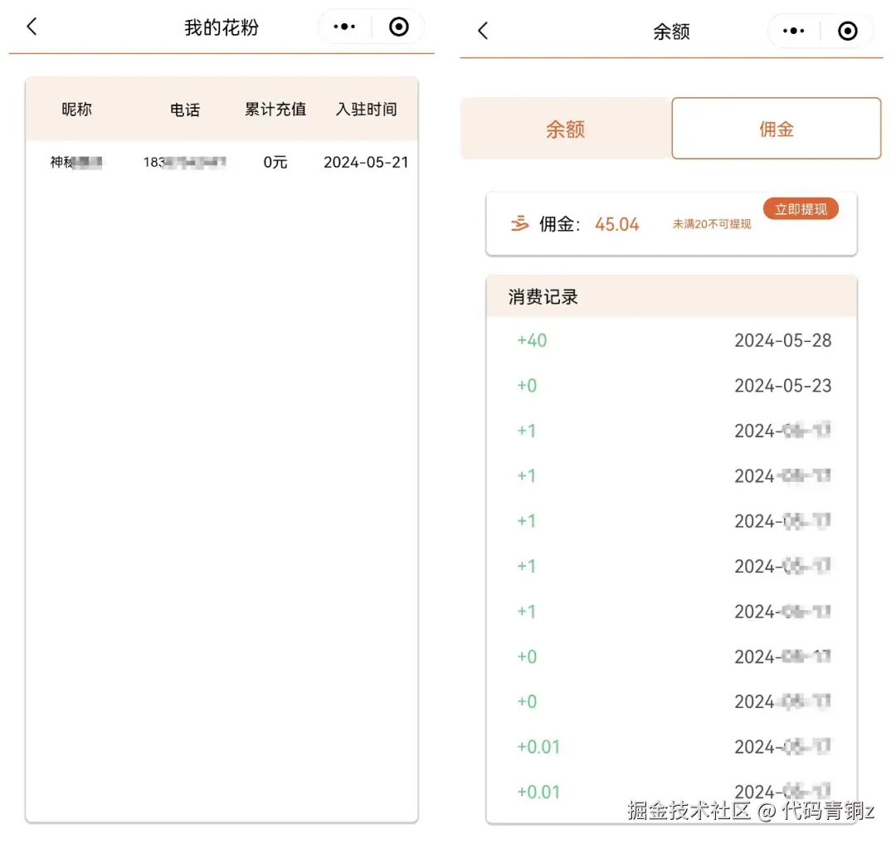Tap the 消费记录 section header
896x844 pixels.
542,296
